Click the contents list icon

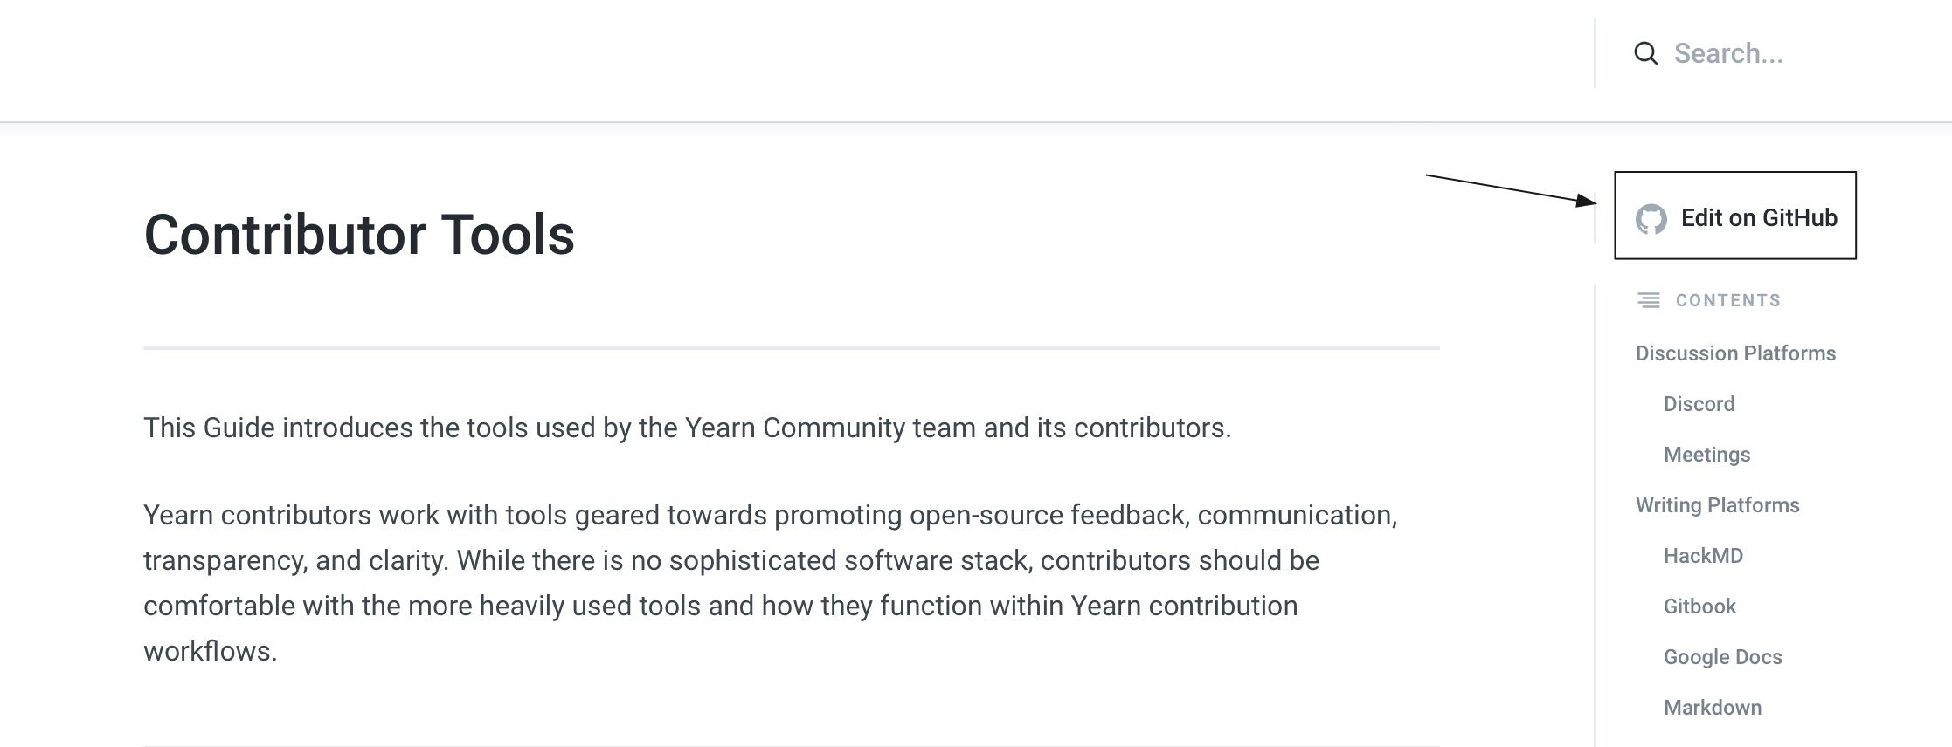tap(1649, 301)
